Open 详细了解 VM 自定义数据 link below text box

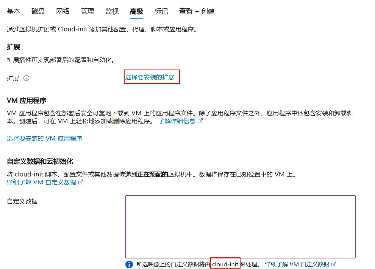pos(297,264)
